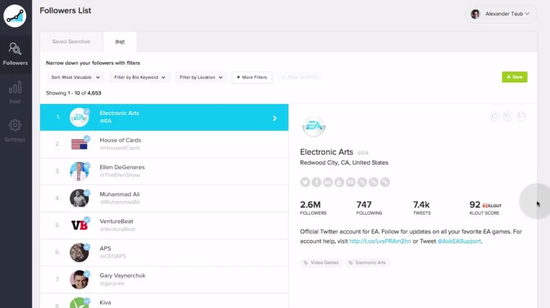Click the Facebook icon on EA's profile card
Viewport: 550px width, 308px height.
click(x=316, y=182)
